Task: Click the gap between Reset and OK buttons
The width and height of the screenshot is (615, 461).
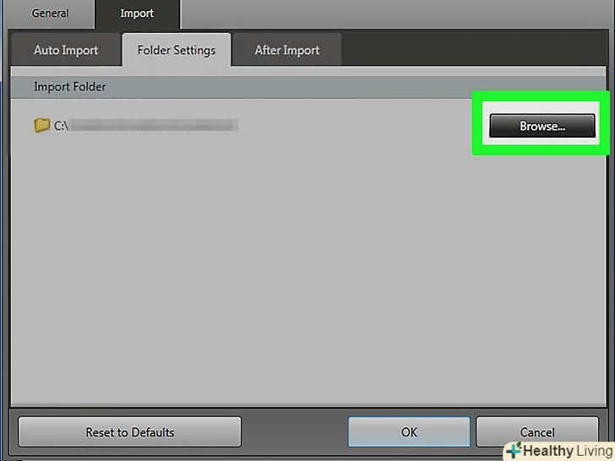Action: [x=294, y=432]
